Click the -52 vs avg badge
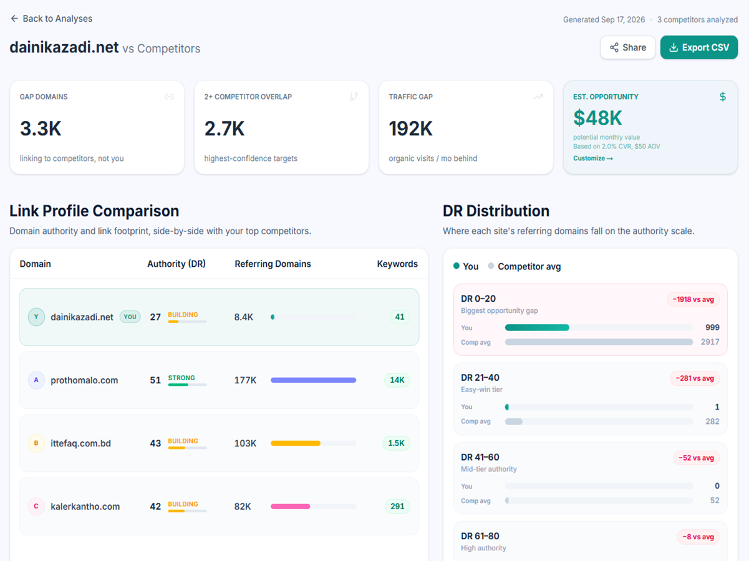 (696, 458)
